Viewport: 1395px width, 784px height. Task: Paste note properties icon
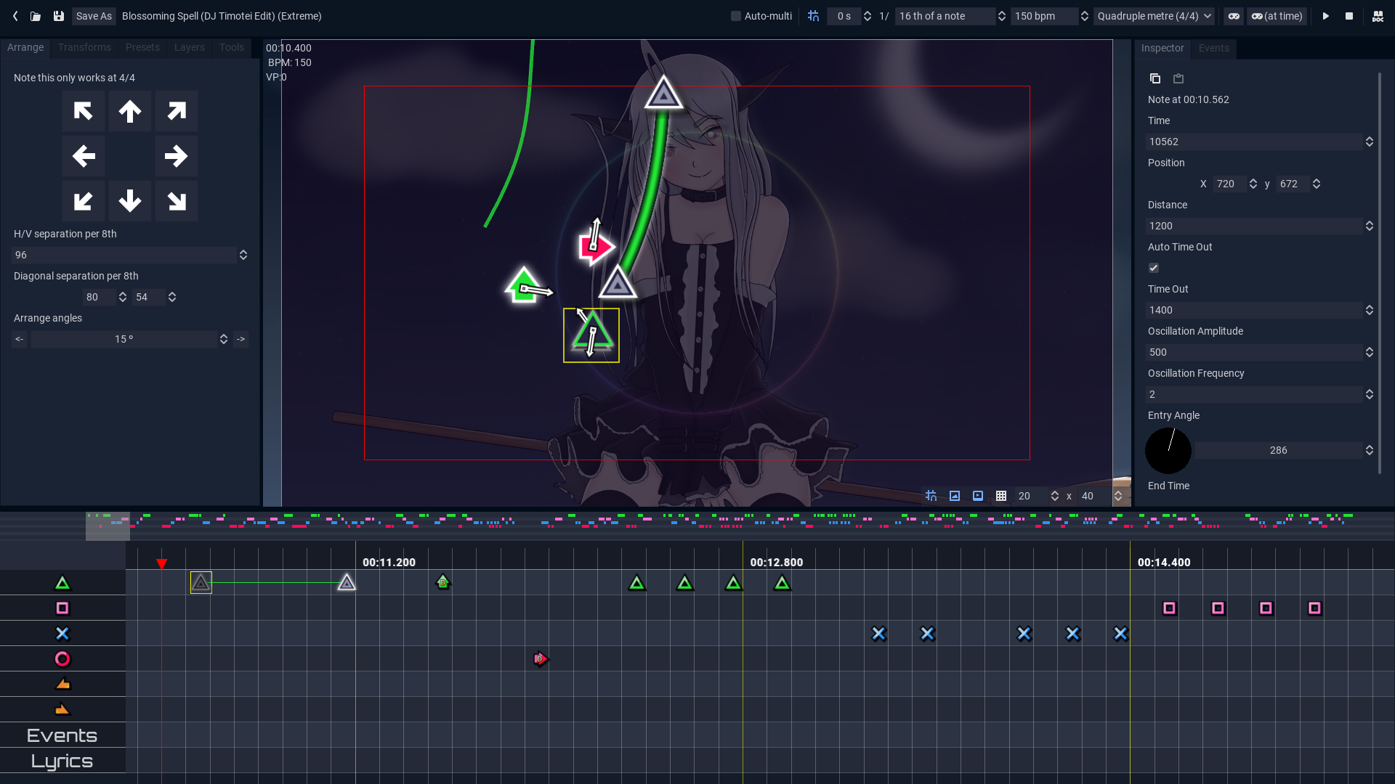point(1178,78)
